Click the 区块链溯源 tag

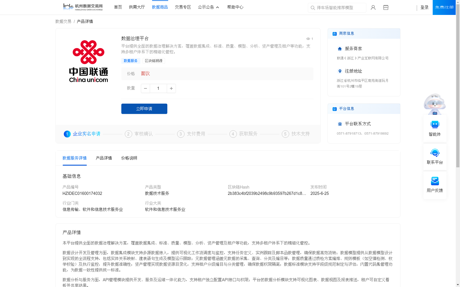154,61
